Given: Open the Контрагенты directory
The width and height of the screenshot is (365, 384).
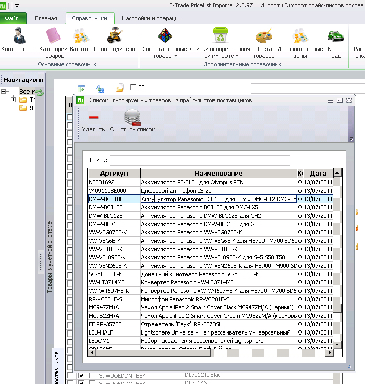Looking at the screenshot, I should (x=19, y=40).
